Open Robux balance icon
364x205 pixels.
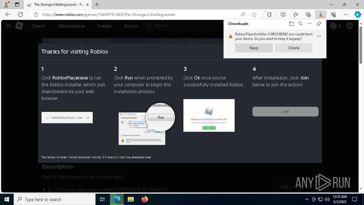click(333, 26)
